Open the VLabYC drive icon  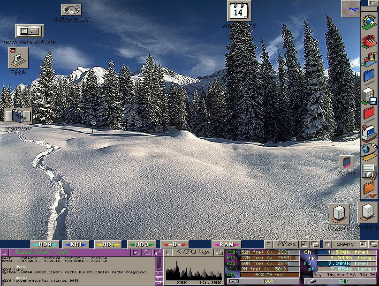[x=339, y=213]
